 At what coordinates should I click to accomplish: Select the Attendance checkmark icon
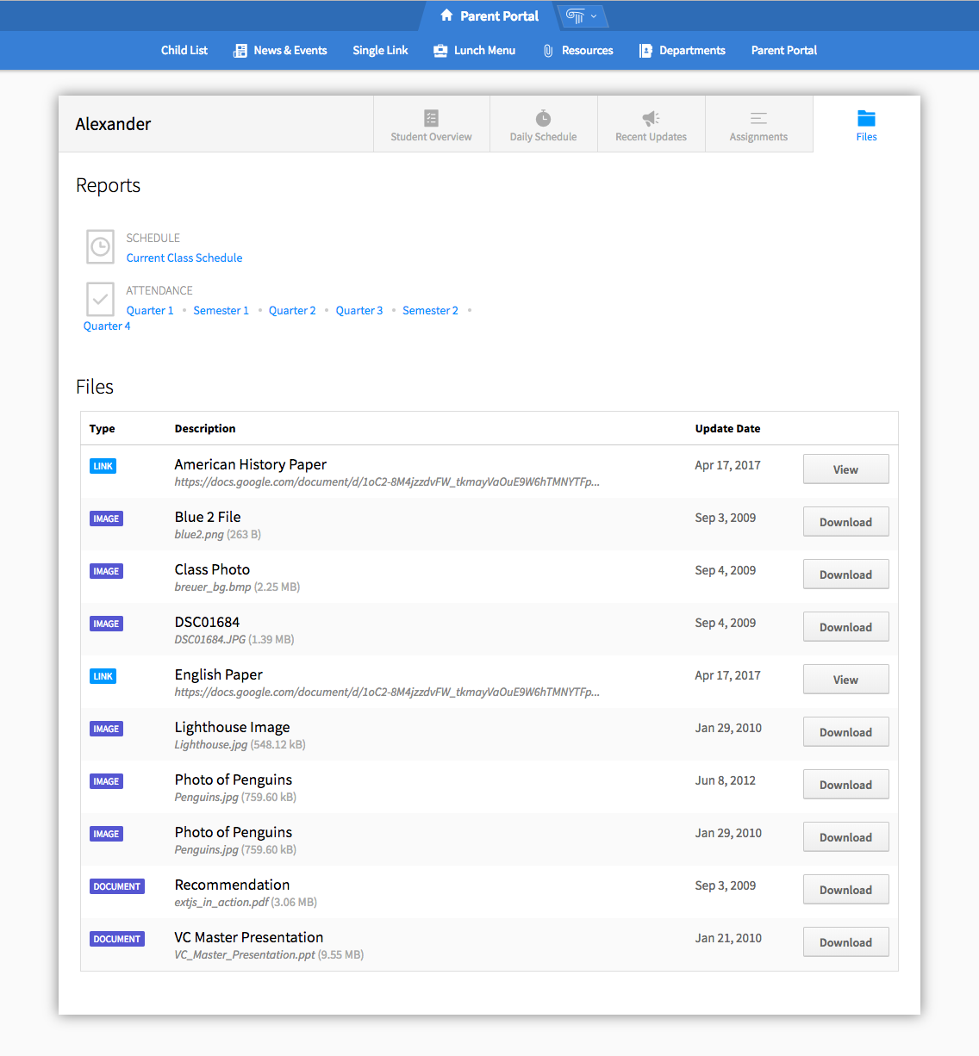point(100,300)
